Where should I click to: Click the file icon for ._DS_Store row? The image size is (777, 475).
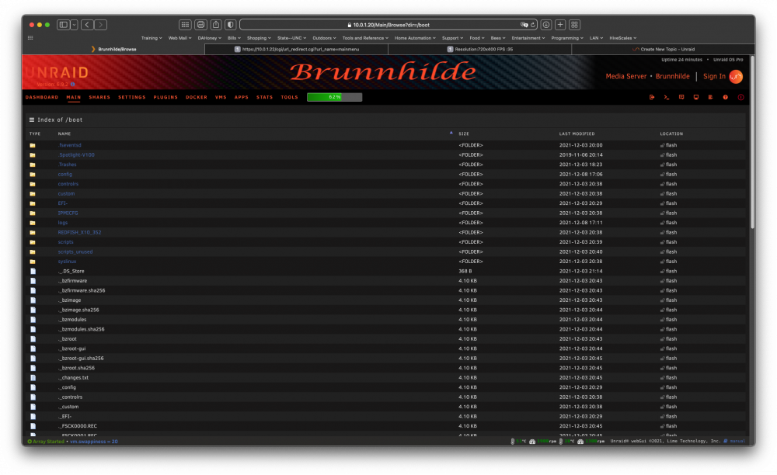pos(33,271)
